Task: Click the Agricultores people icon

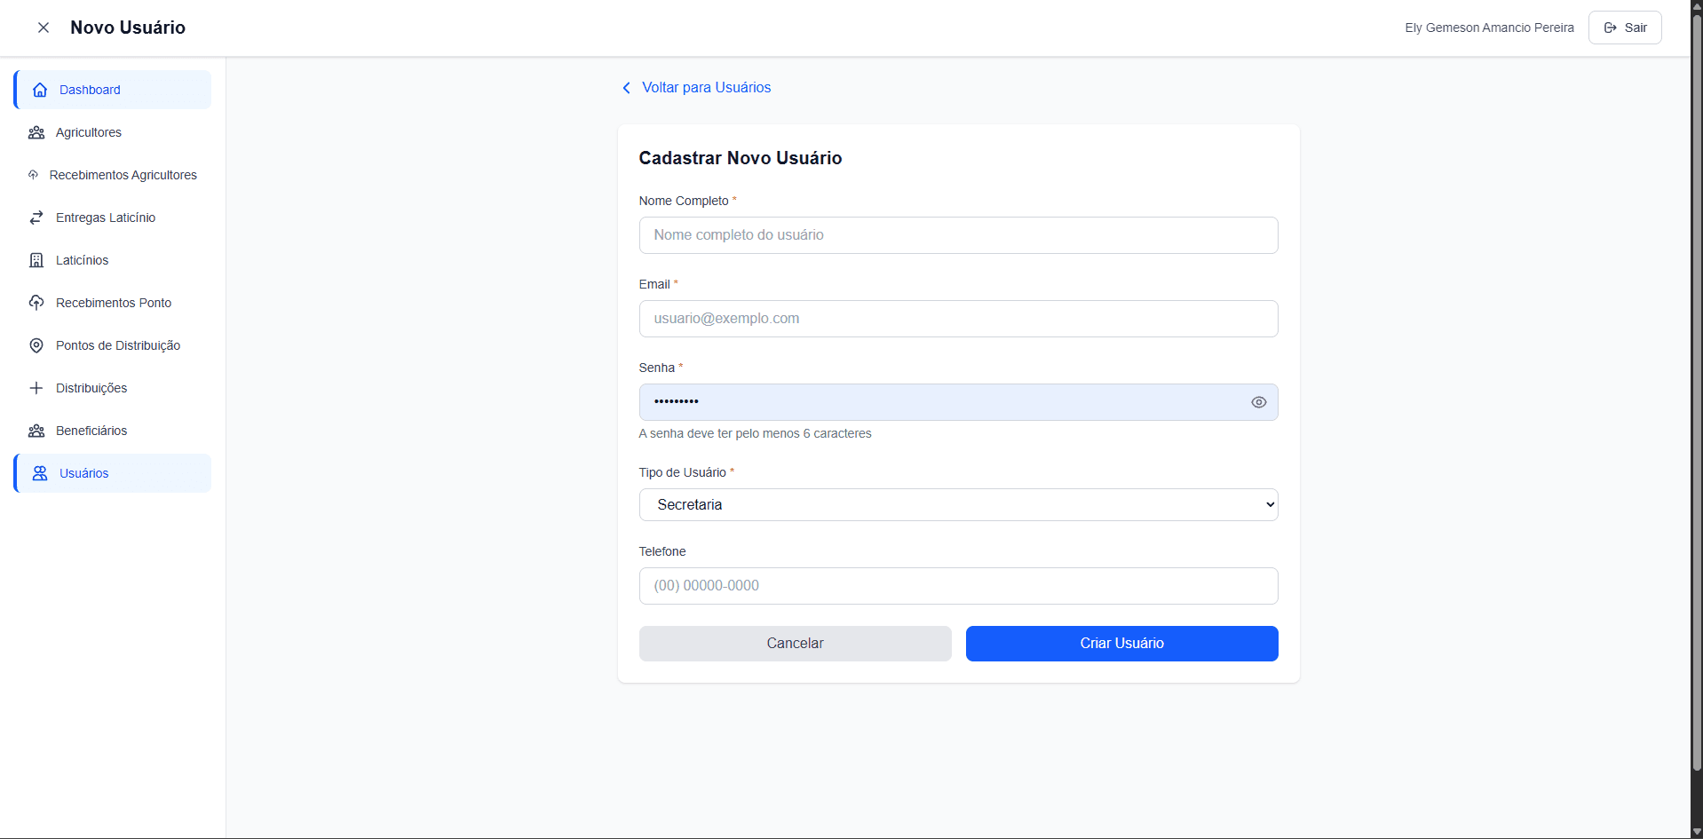Action: click(x=36, y=132)
